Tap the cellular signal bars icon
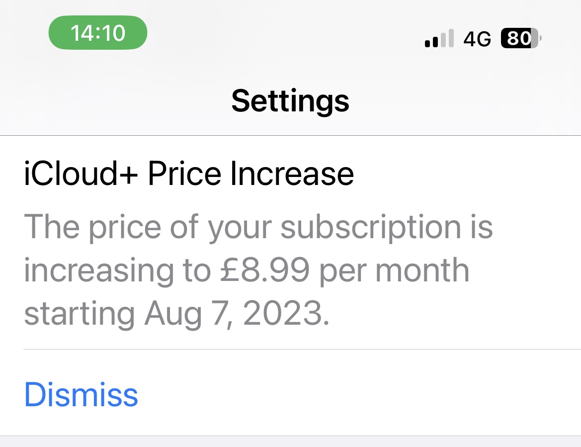 (x=439, y=38)
